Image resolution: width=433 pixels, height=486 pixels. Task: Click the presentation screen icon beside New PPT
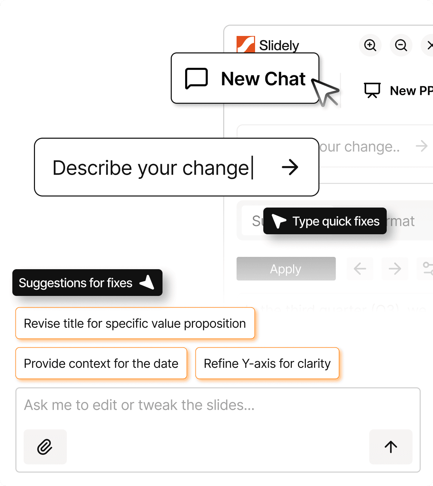point(373,90)
